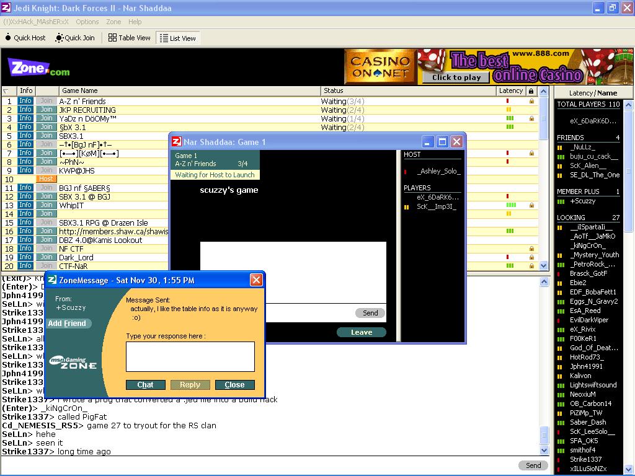Switch to Table View

coord(130,38)
